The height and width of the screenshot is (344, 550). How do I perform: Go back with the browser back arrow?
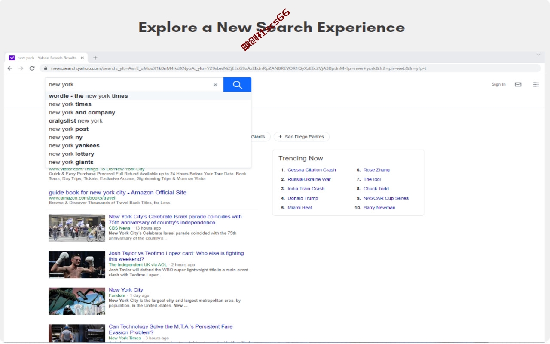click(10, 68)
